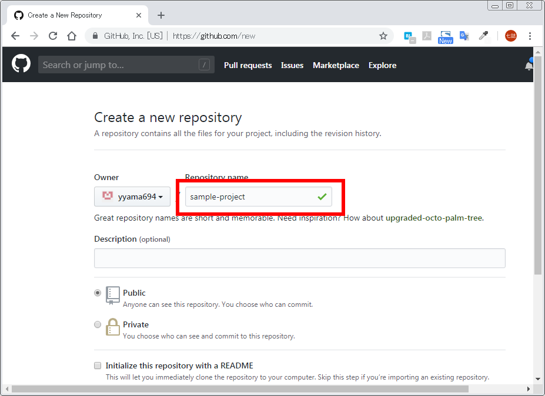Click the GitHub Octocat logo
The image size is (545, 396).
point(21,63)
